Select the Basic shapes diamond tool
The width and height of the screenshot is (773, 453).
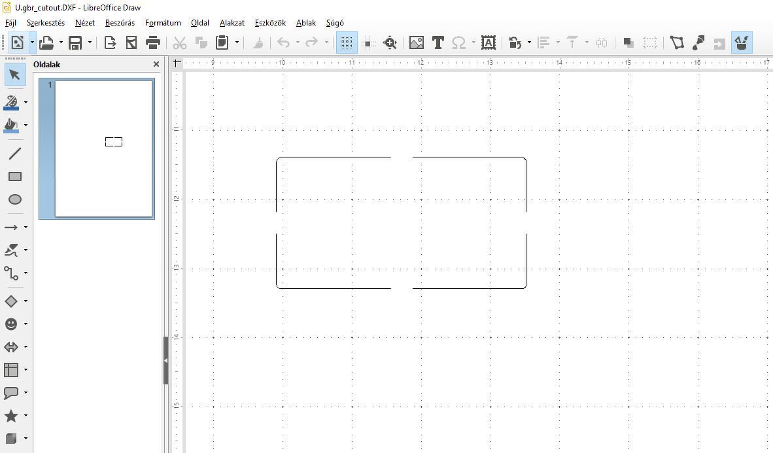(x=12, y=301)
